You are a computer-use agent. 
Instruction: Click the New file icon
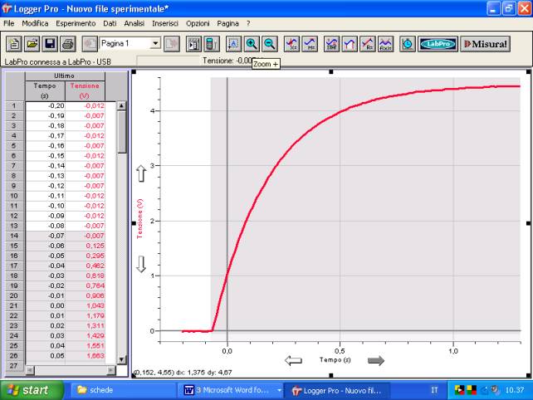14,43
